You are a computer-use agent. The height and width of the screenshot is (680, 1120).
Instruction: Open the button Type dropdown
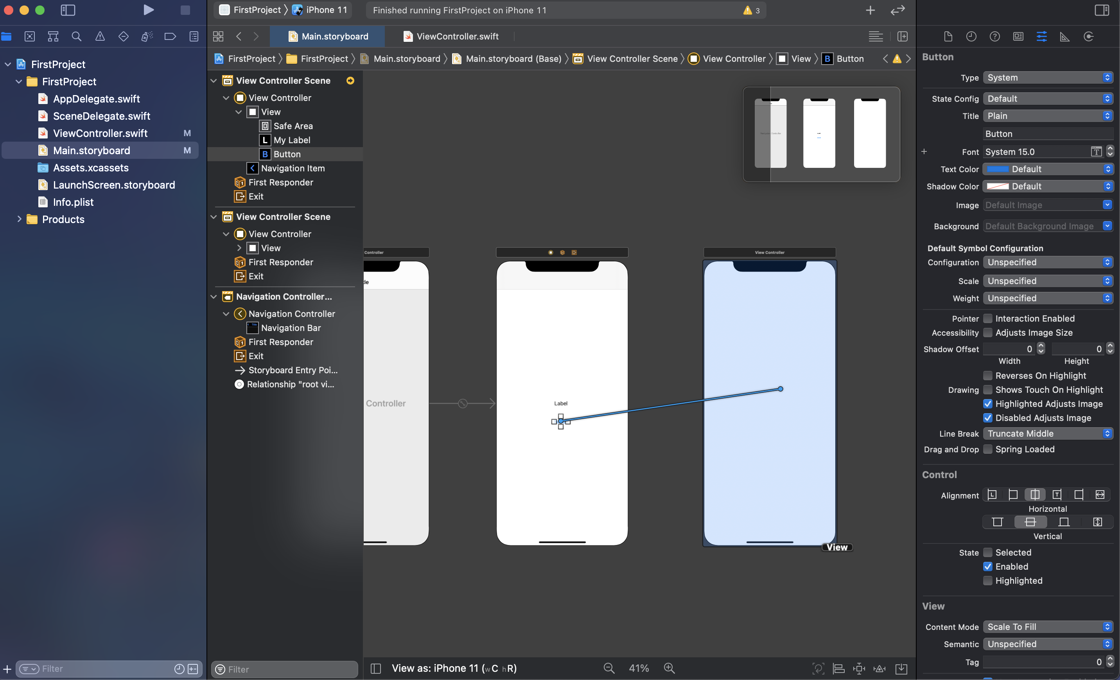(x=1048, y=78)
